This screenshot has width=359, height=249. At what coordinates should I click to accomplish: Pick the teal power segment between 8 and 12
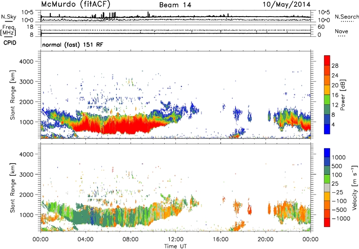click(x=327, y=110)
